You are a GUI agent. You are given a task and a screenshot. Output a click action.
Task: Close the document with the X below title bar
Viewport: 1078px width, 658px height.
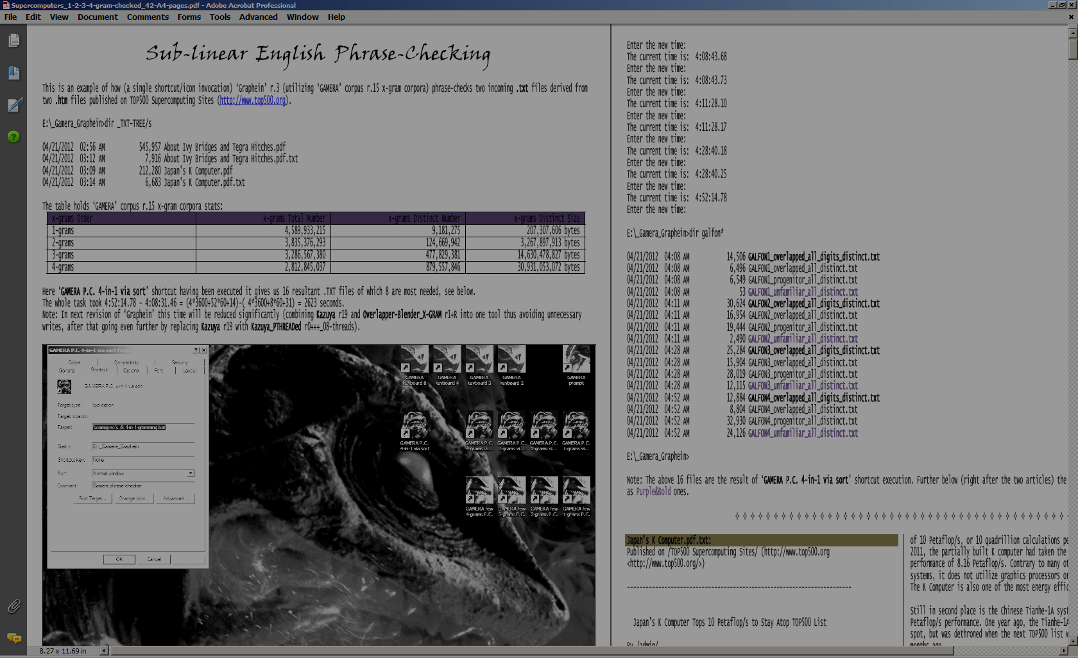click(1071, 17)
